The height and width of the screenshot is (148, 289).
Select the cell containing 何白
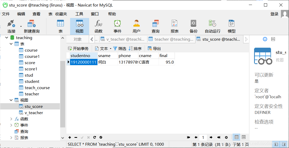point(108,62)
